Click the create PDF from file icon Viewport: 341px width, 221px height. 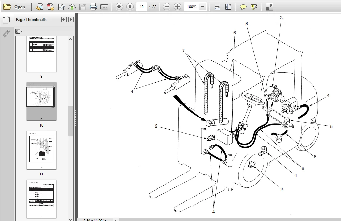[39, 7]
